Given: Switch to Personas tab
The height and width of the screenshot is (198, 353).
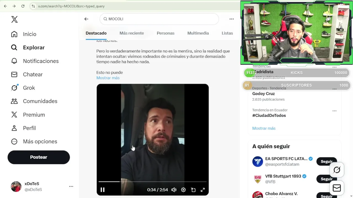Looking at the screenshot, I should (x=165, y=33).
